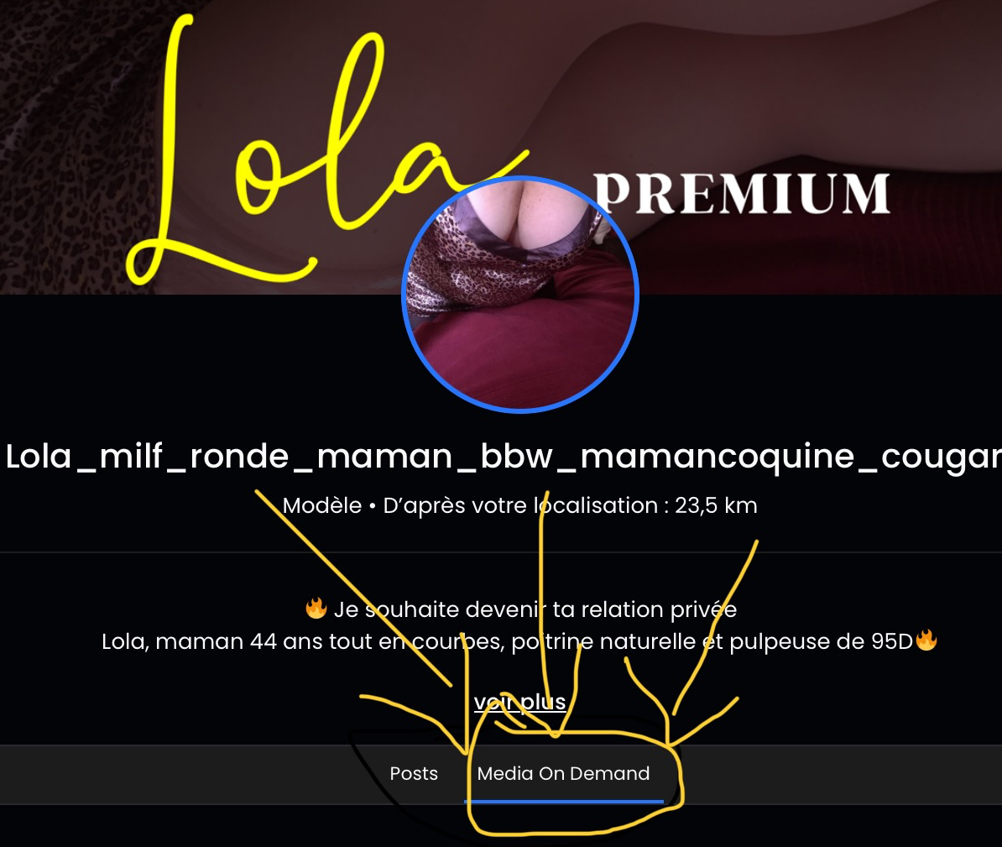Screen dimensions: 1002x847
Task: Select the Media On Demand tab
Action: tap(563, 773)
